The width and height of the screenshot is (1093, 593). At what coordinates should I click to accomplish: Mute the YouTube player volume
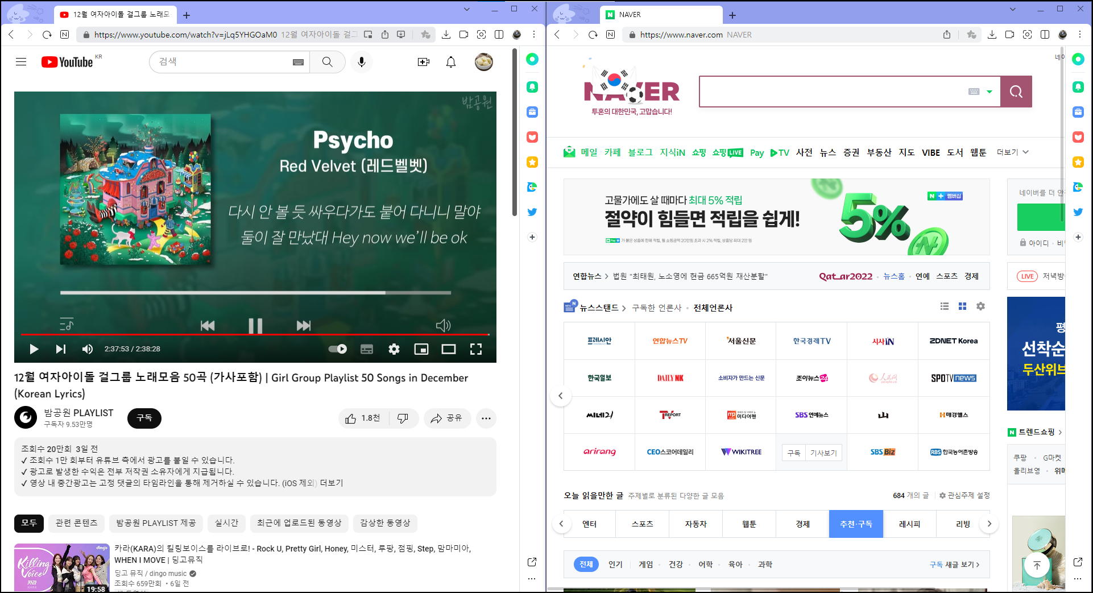pyautogui.click(x=88, y=349)
